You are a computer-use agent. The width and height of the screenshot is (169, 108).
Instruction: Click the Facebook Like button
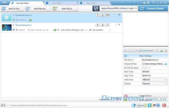[x=156, y=105]
